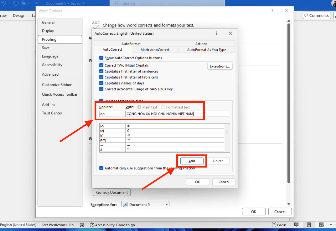Select the Formatted text radio button
Viewport: 336px width, 231px height.
coord(163,107)
